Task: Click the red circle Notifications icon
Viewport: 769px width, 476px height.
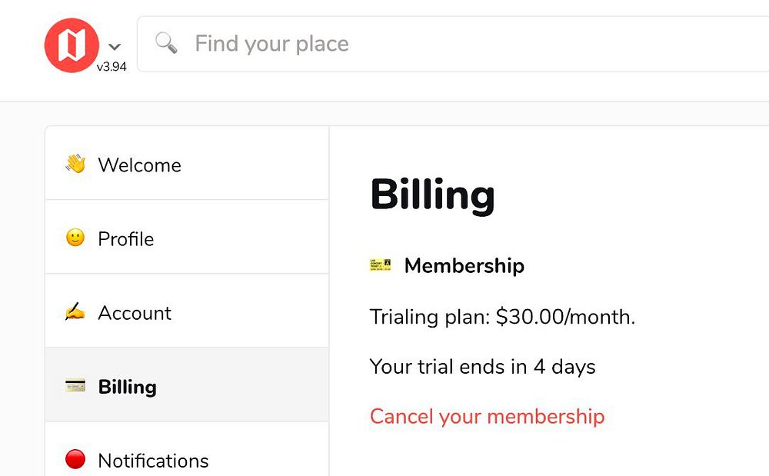Action: click(75, 460)
